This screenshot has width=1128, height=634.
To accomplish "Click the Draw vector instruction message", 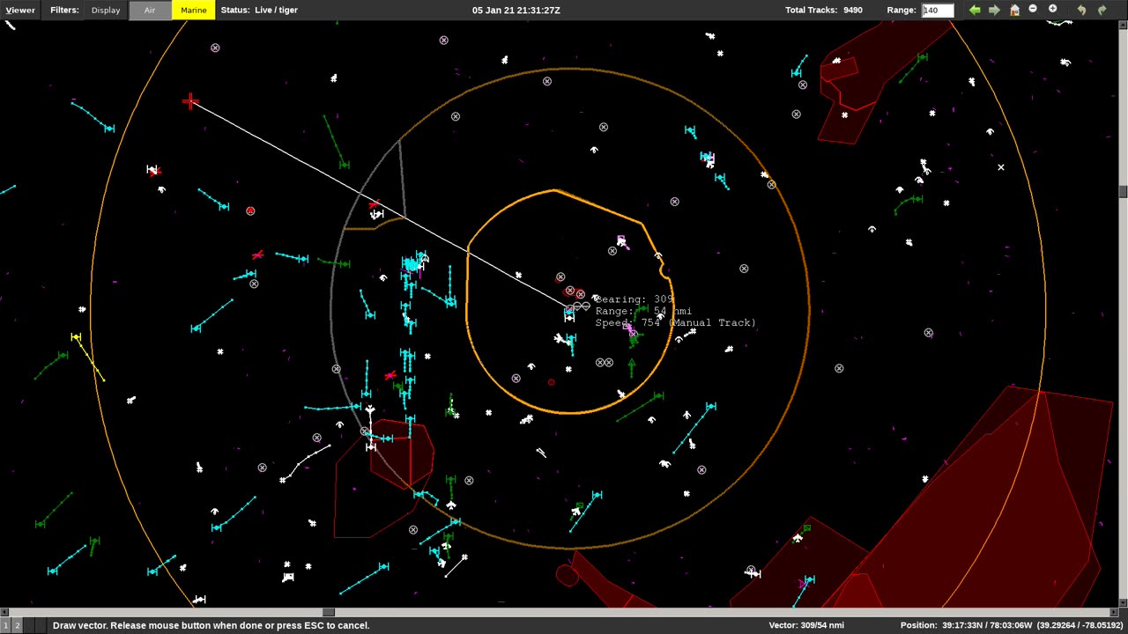I will pyautogui.click(x=211, y=625).
